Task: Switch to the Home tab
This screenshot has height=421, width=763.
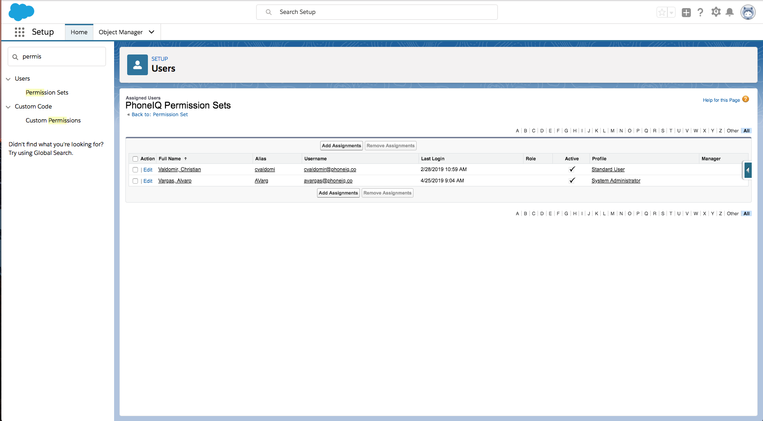Action: [x=79, y=32]
